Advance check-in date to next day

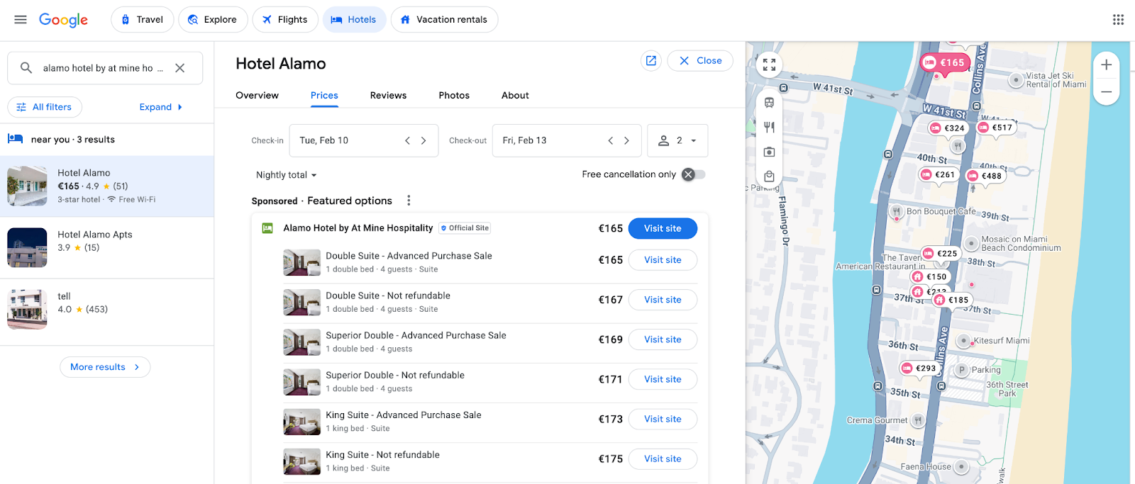(423, 140)
